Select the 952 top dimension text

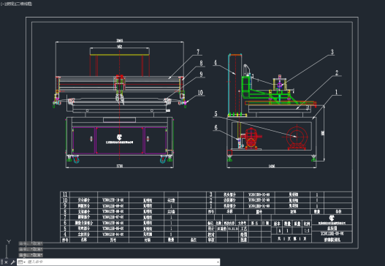119,47
